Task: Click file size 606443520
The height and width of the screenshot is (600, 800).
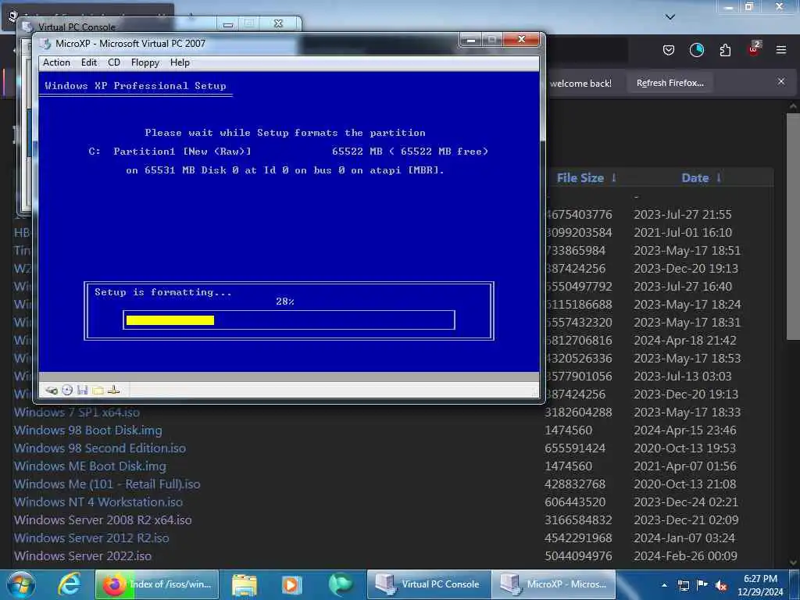Action: pos(575,502)
